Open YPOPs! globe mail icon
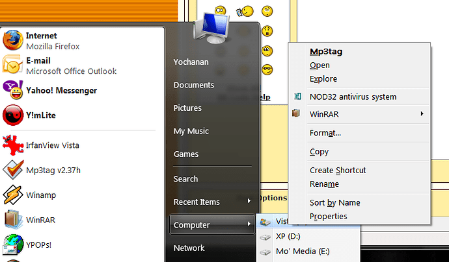Image resolution: width=449 pixels, height=262 pixels. click(x=13, y=244)
